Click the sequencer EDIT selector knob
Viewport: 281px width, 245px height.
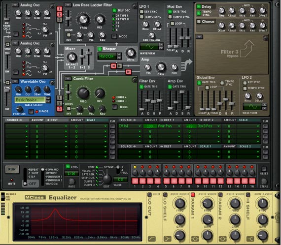pos(107,179)
